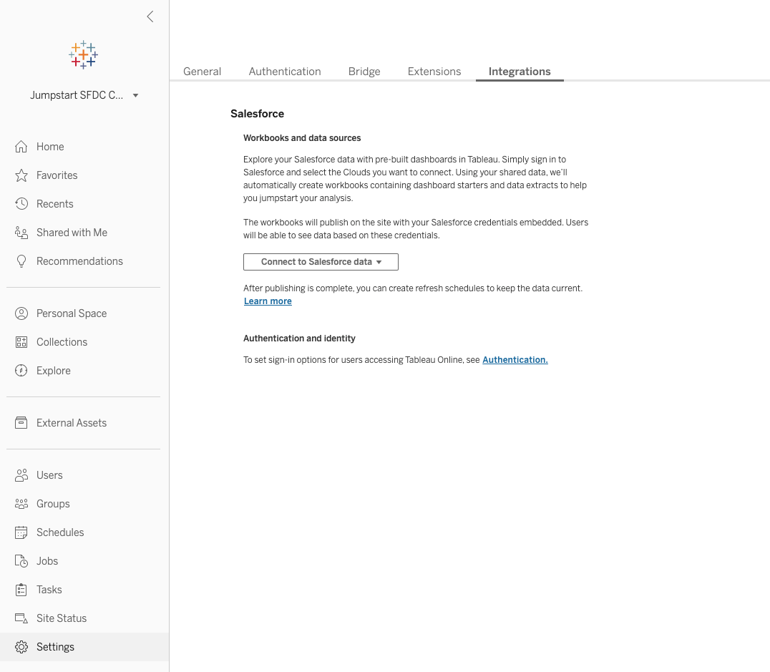
Task: Switch to the Authentication tab
Action: 285,71
